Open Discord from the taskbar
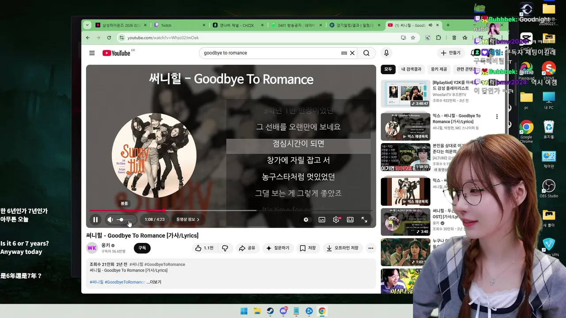Viewport: 566px width, 318px height. coord(283,311)
